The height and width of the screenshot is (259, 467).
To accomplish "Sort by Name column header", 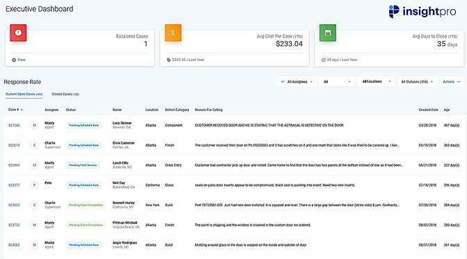I will [x=117, y=110].
